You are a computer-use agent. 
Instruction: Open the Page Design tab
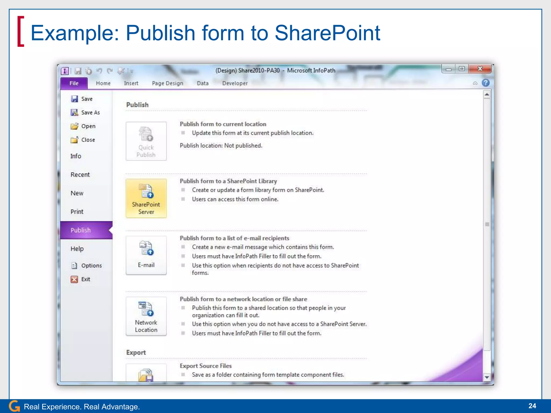[167, 83]
